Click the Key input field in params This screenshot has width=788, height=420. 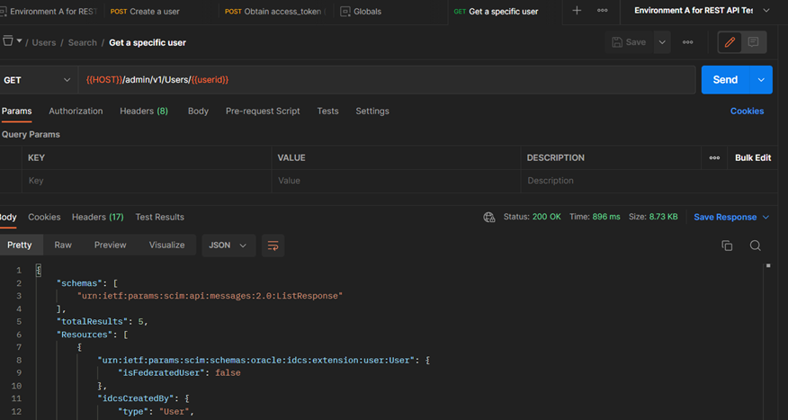pos(147,181)
